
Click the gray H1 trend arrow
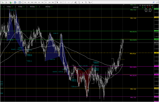(145, 7)
